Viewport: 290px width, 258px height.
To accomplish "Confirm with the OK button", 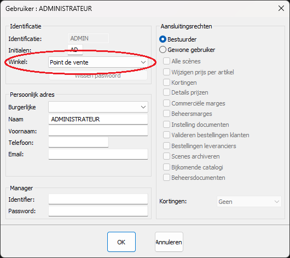I will [121, 242].
